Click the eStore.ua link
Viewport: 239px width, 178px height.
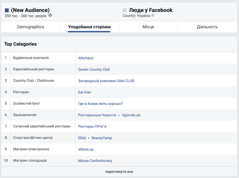pos(86,149)
